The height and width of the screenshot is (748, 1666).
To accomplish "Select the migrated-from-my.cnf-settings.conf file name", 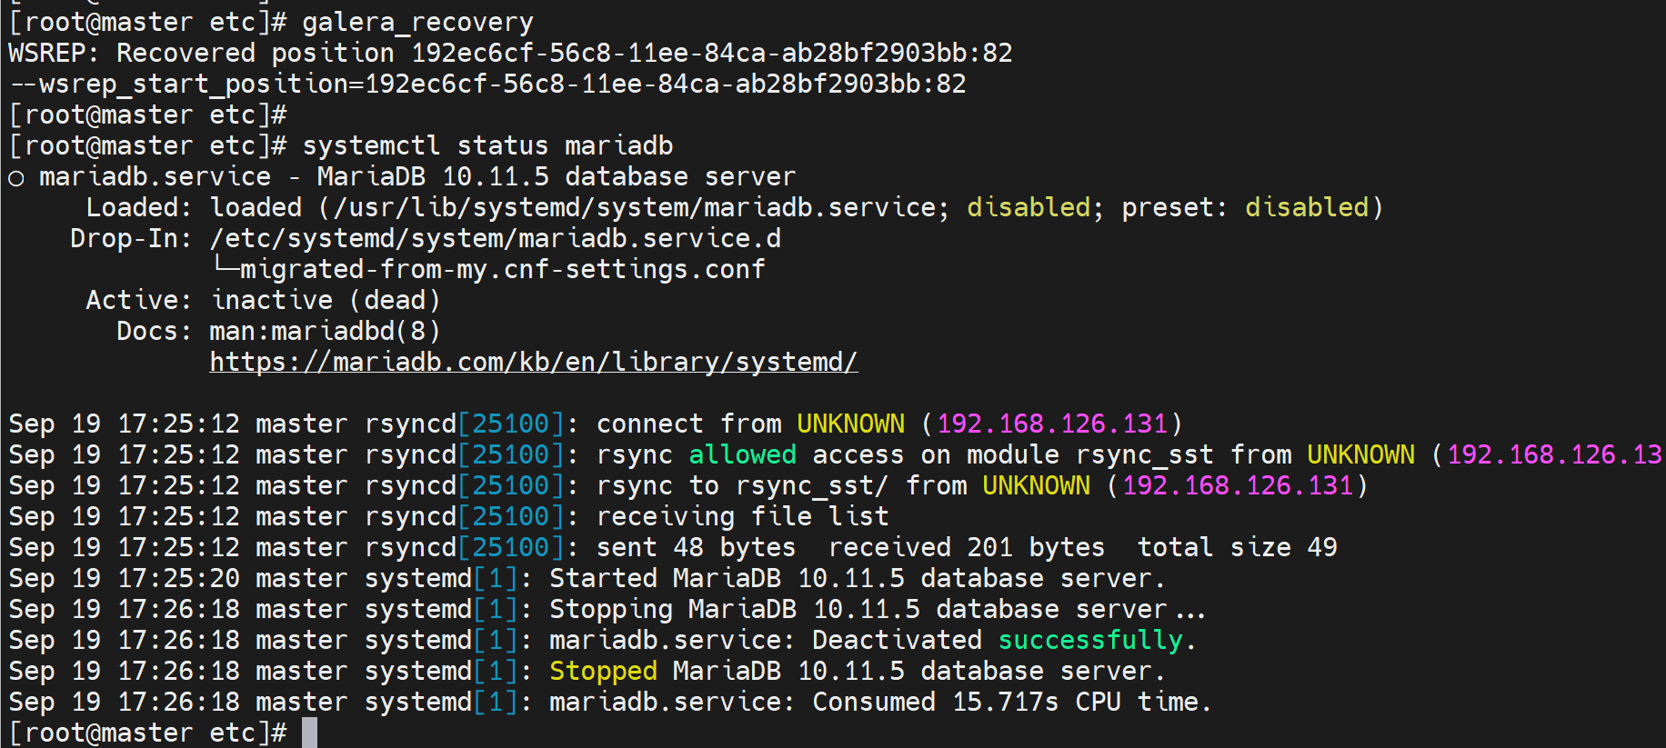I will tap(502, 269).
